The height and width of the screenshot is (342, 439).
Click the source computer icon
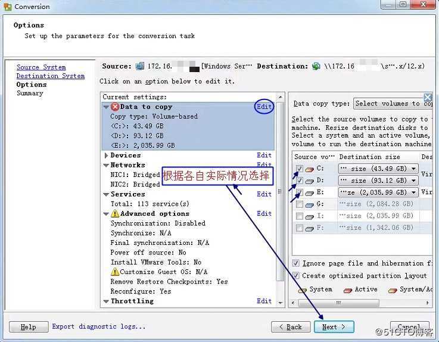pyautogui.click(x=140, y=66)
